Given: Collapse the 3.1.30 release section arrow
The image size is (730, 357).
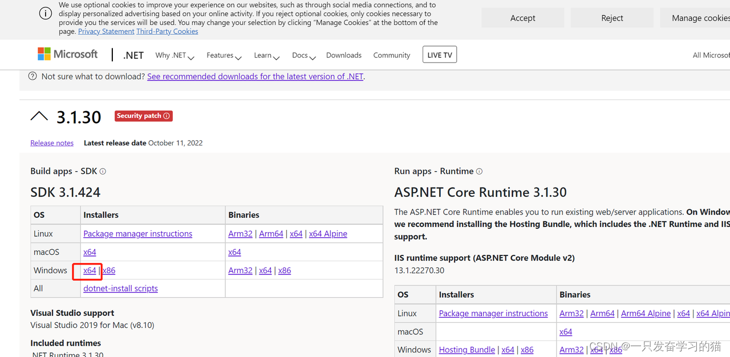Looking at the screenshot, I should click(39, 116).
